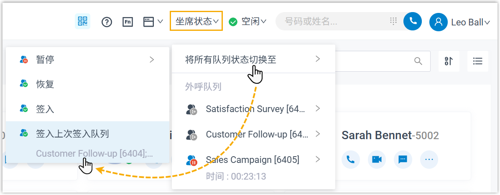Open the Leo Ball account menu
The width and height of the screenshot is (500, 195).
459,22
